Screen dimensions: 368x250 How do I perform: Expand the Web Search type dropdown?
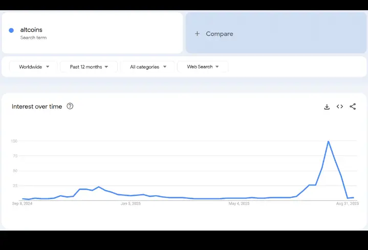coord(202,67)
